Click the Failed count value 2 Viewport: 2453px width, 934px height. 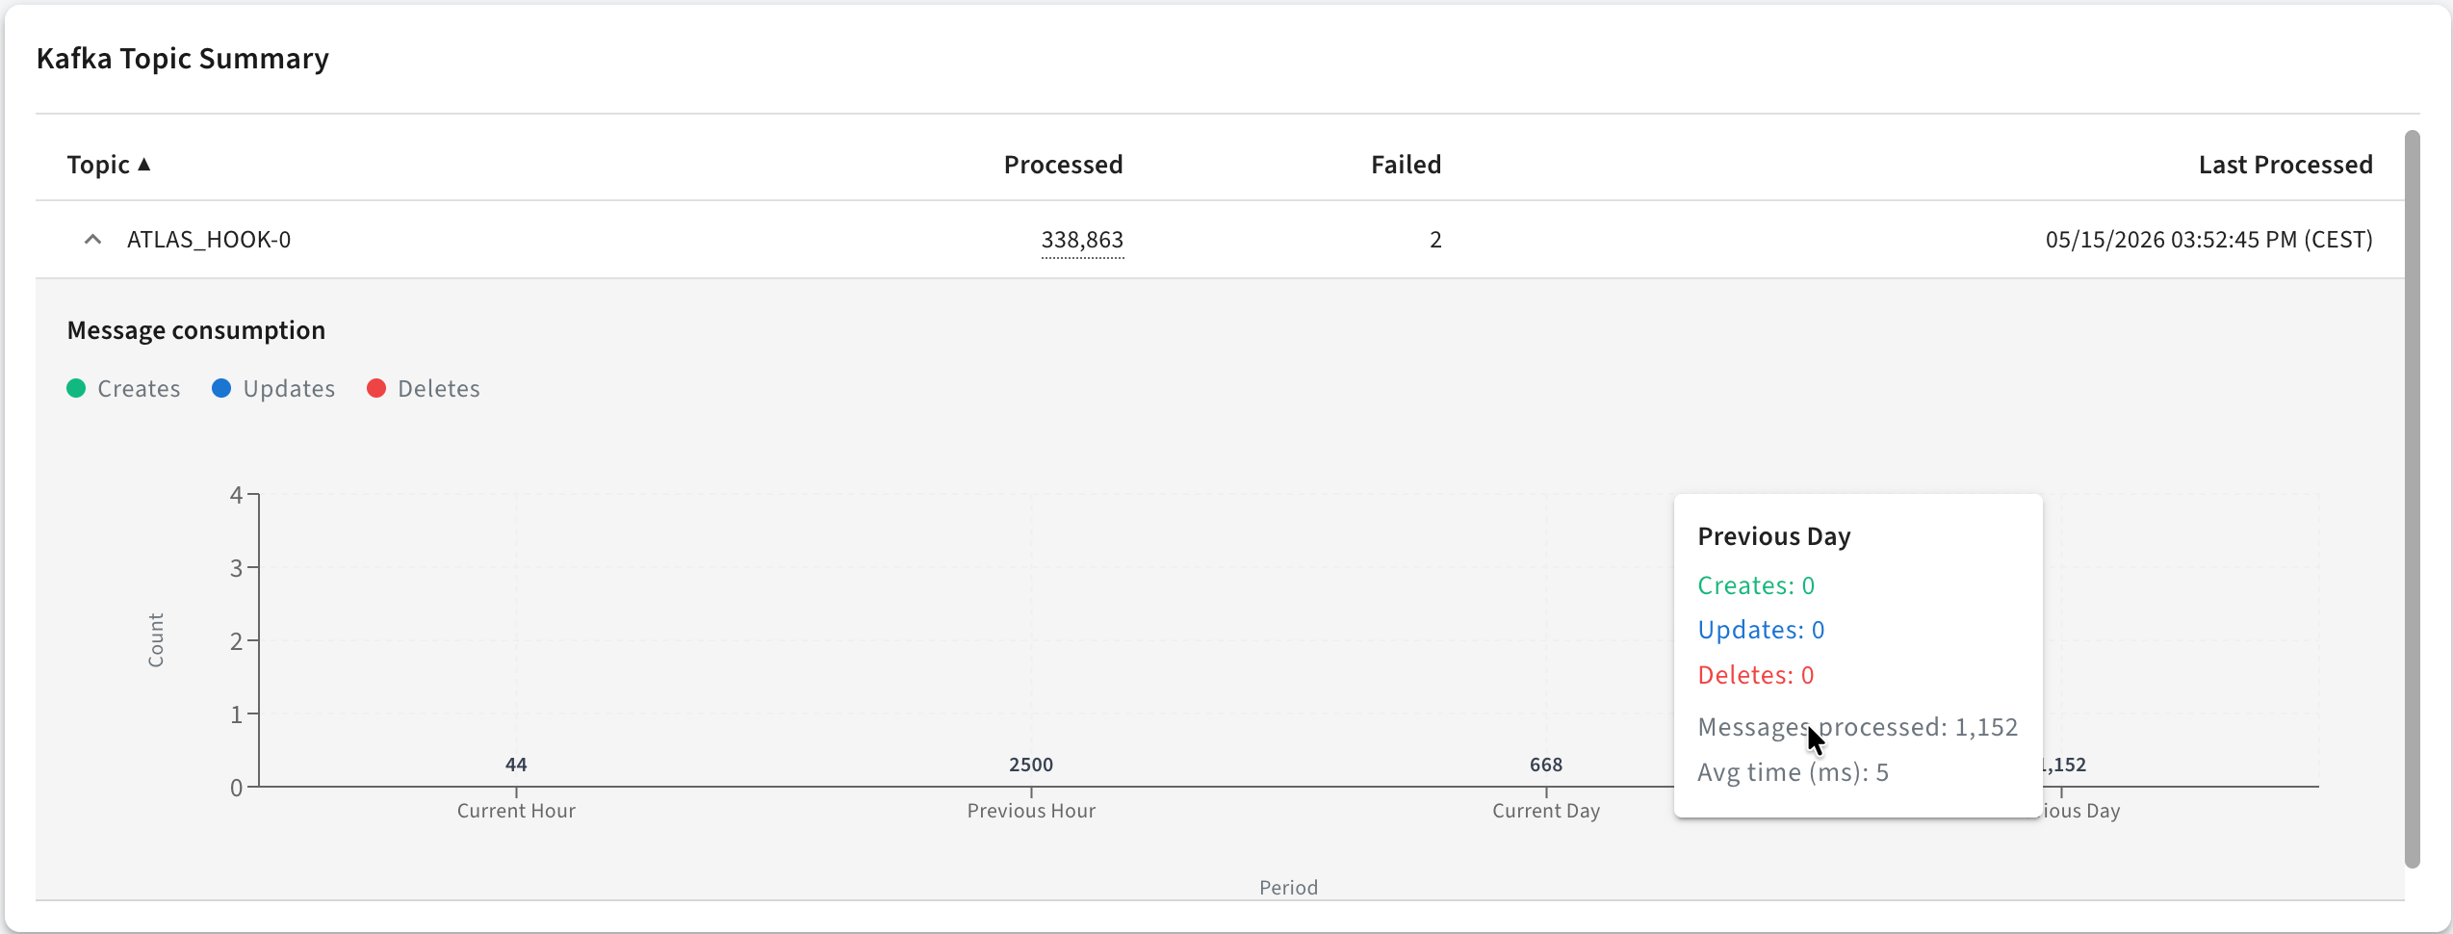(x=1435, y=240)
